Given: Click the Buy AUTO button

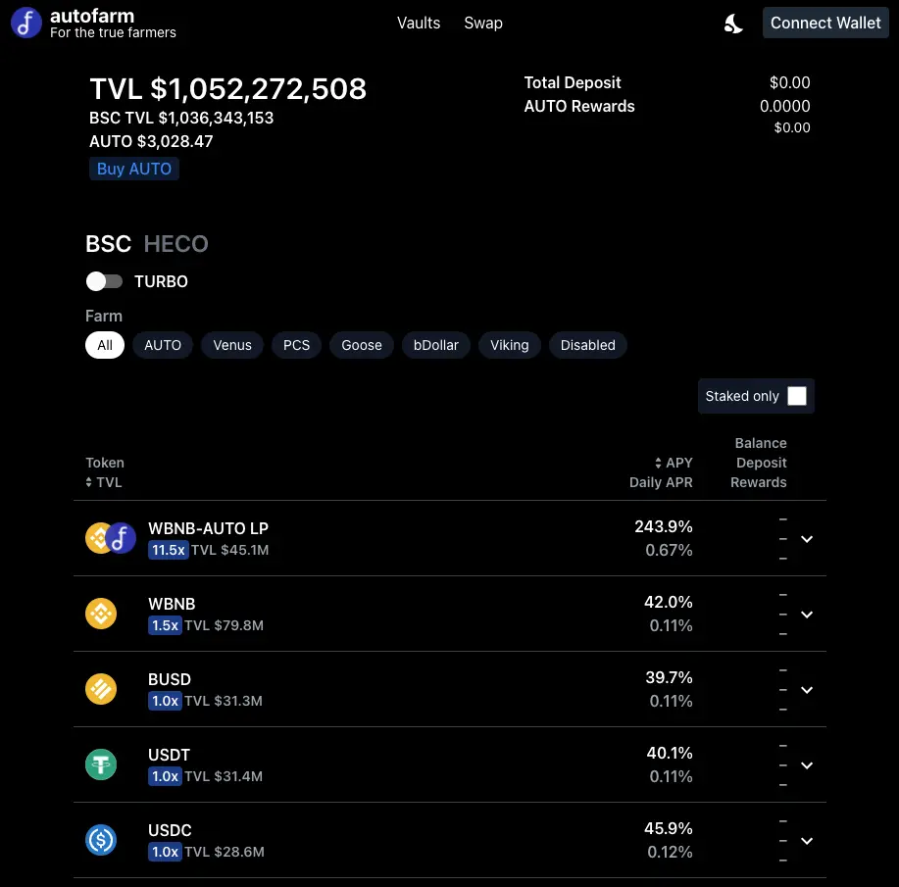Looking at the screenshot, I should [x=134, y=169].
